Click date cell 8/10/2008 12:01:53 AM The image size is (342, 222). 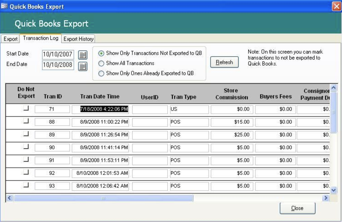(x=100, y=173)
